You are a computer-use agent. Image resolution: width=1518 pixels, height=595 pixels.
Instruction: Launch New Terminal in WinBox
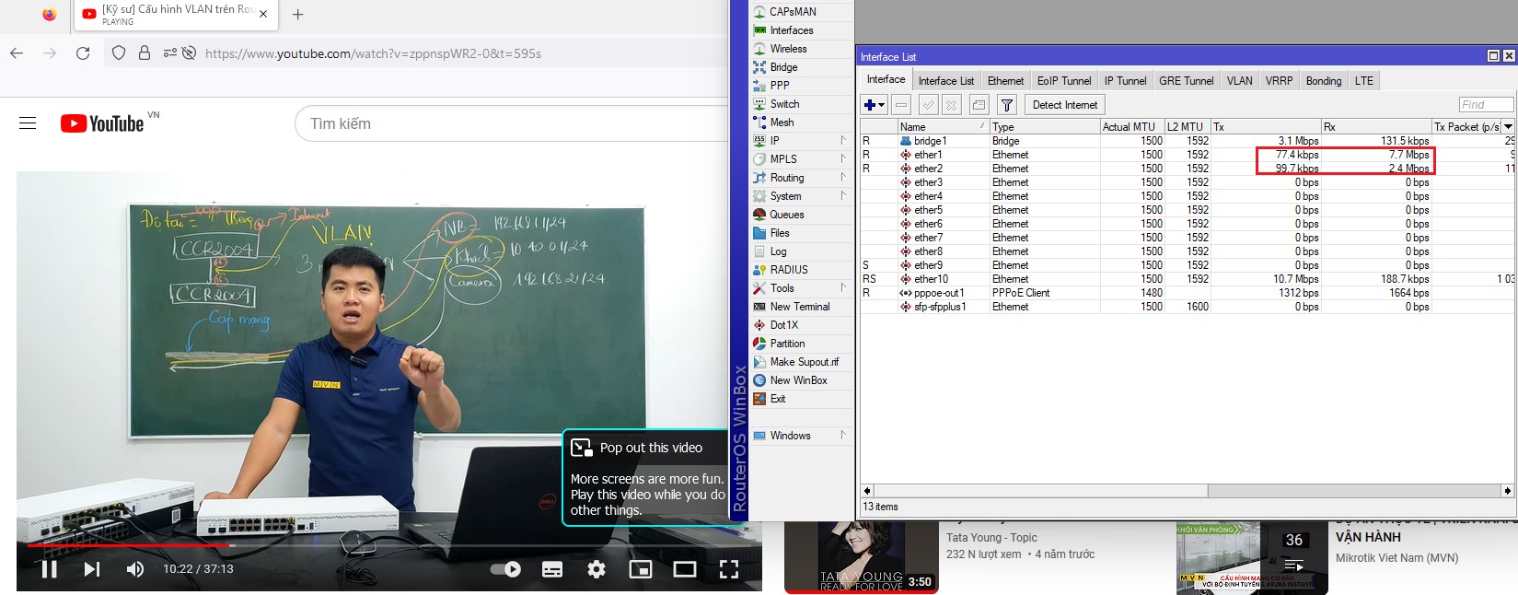[799, 307]
